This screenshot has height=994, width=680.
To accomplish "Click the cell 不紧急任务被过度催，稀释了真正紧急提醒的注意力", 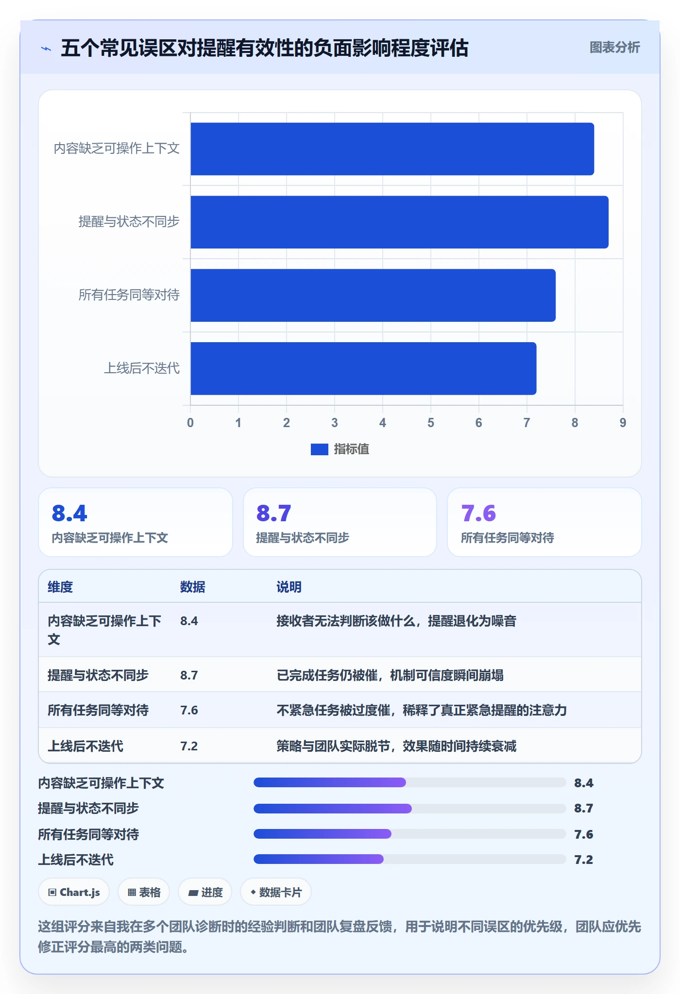I will (422, 711).
